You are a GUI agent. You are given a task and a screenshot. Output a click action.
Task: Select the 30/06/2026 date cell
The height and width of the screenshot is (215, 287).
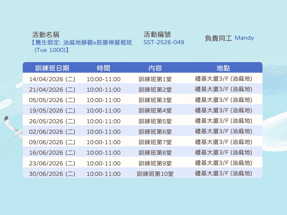pyautogui.click(x=52, y=174)
